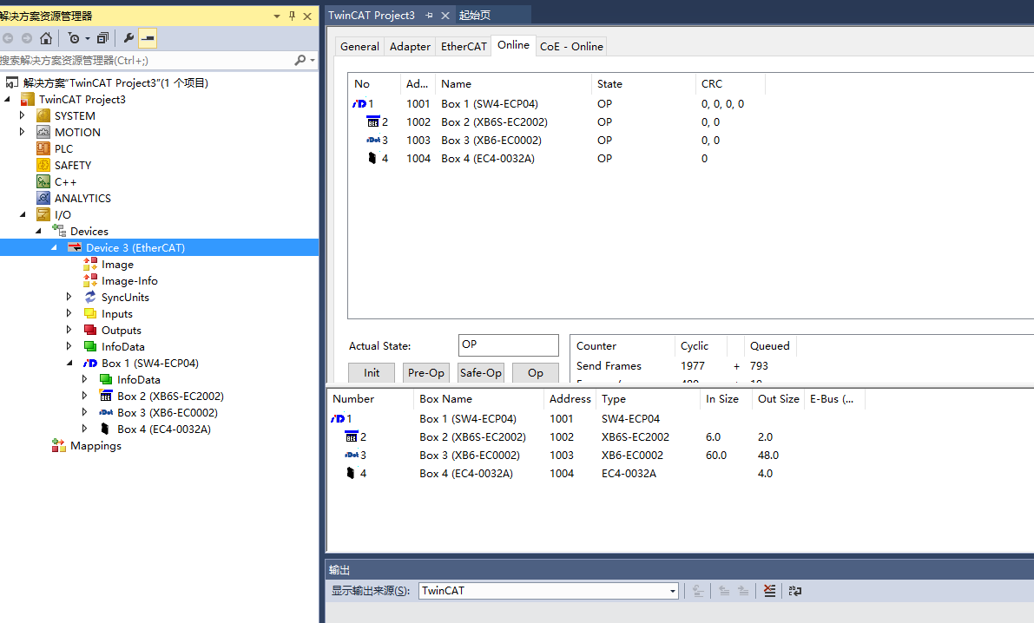Click the word wrap icon in output toolbar
Viewport: 1034px width, 623px height.
tap(794, 591)
